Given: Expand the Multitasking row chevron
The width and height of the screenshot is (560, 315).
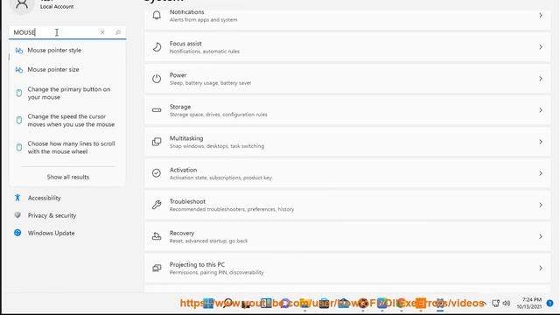Looking at the screenshot, I should [x=541, y=142].
